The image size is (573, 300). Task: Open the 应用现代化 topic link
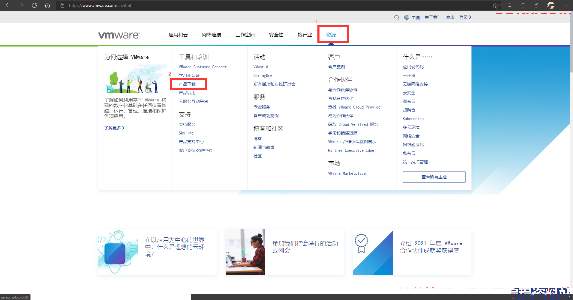click(x=413, y=67)
